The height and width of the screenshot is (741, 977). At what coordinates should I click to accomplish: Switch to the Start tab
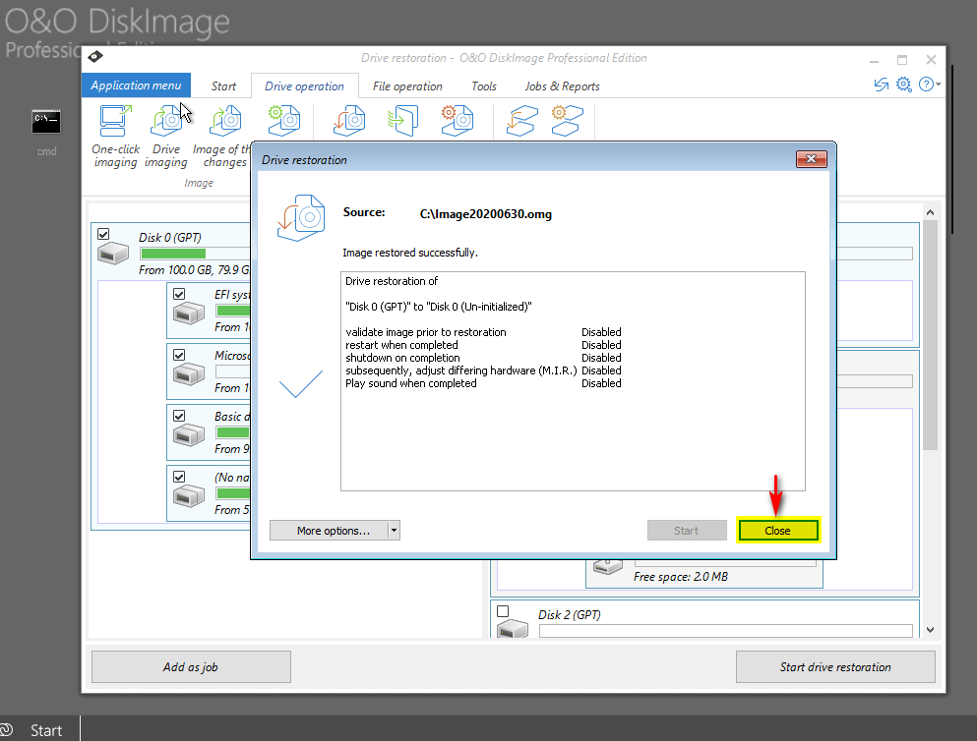click(x=223, y=86)
